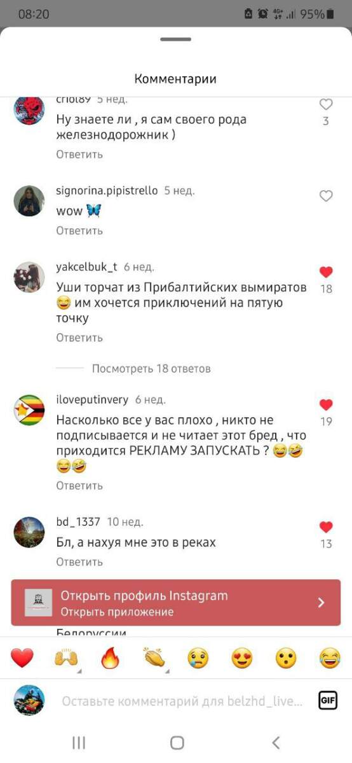Expand 'Посмотреть 18 ответов' replies
This screenshot has width=352, height=763.
point(151,369)
